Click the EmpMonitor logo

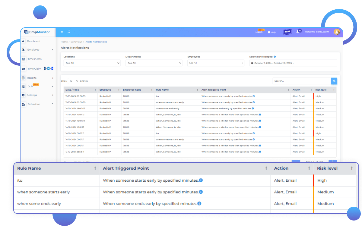38,32
